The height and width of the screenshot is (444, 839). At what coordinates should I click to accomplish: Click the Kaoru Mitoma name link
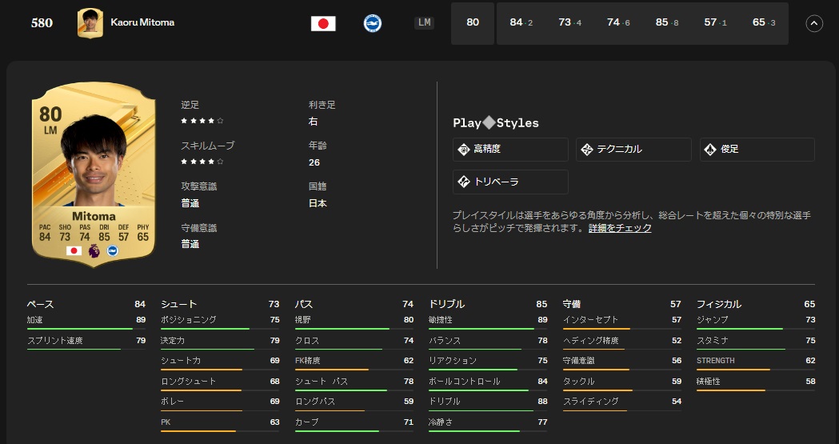tap(142, 22)
